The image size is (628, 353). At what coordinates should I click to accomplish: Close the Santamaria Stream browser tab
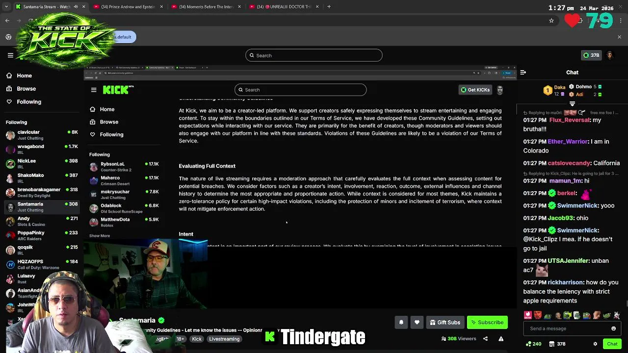tap(83, 7)
